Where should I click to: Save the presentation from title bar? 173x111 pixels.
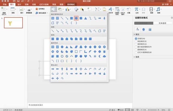point(18,1)
